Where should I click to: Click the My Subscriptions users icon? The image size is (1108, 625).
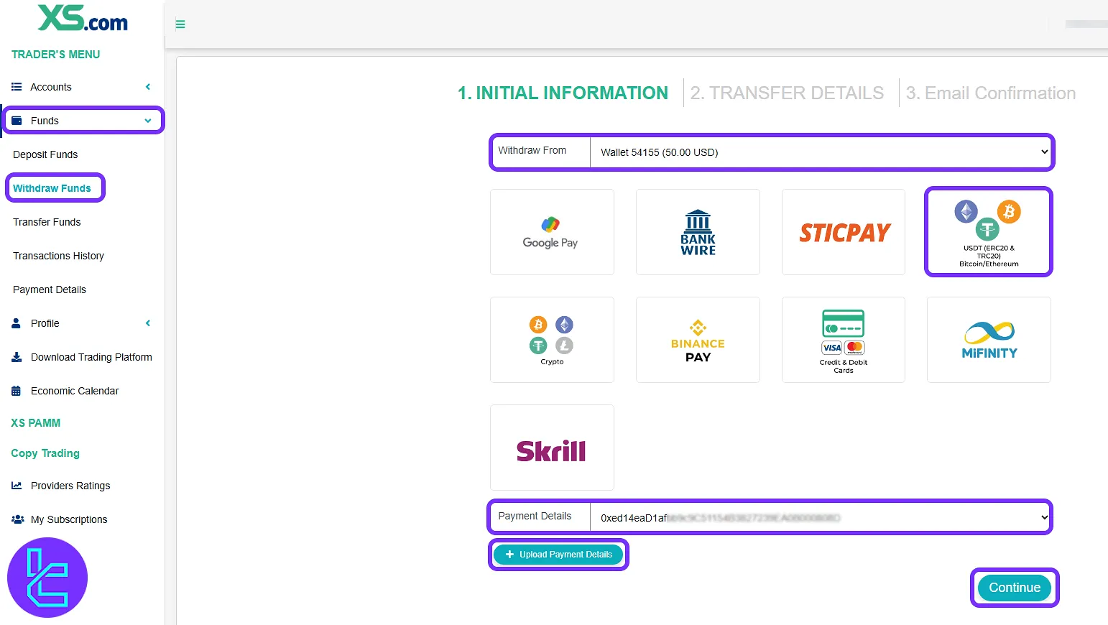pos(17,519)
